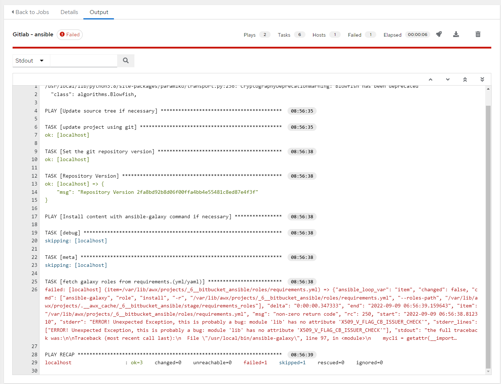Viewport: 501px width, 384px height.
Task: Open the Stdout filter dropdown
Action: click(31, 61)
